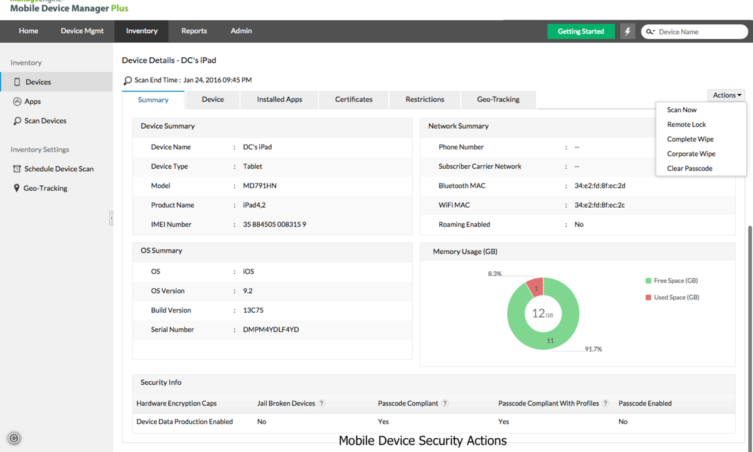Screen dimensions: 753x452
Task: Click the Getting Started button
Action: (x=581, y=31)
